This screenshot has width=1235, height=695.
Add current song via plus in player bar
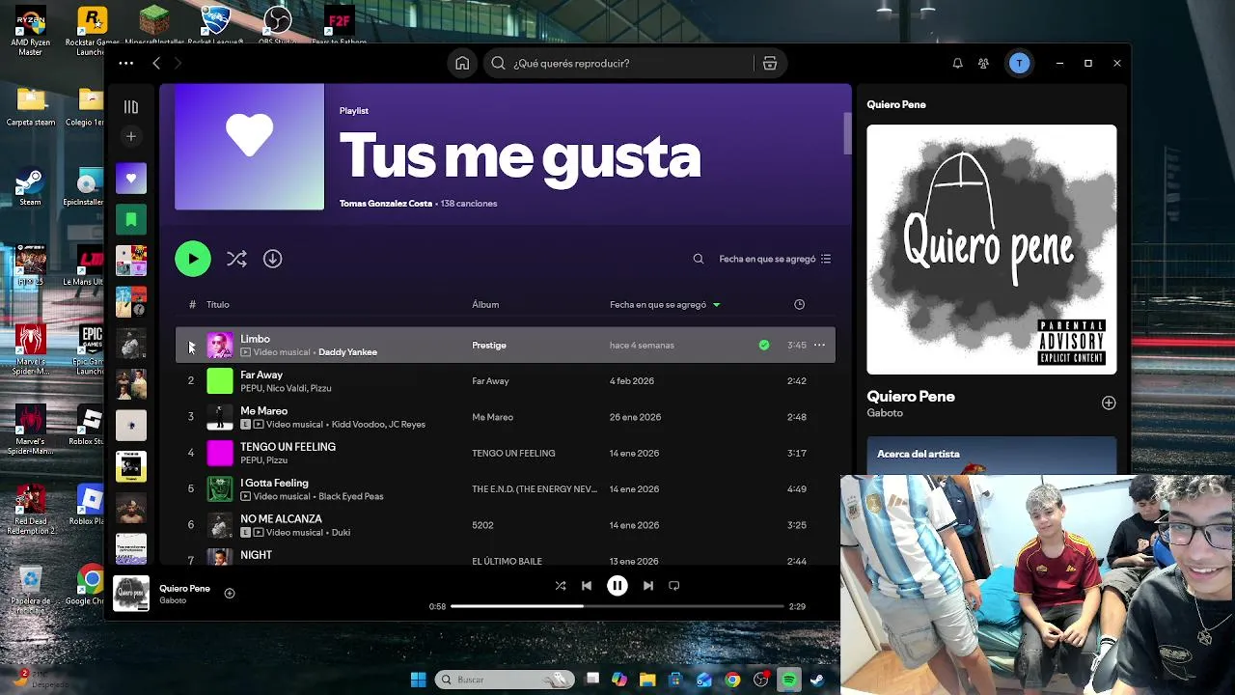230,594
